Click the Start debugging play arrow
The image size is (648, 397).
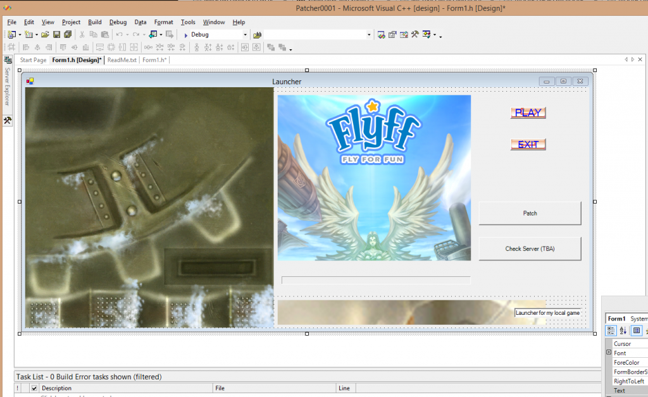point(185,35)
